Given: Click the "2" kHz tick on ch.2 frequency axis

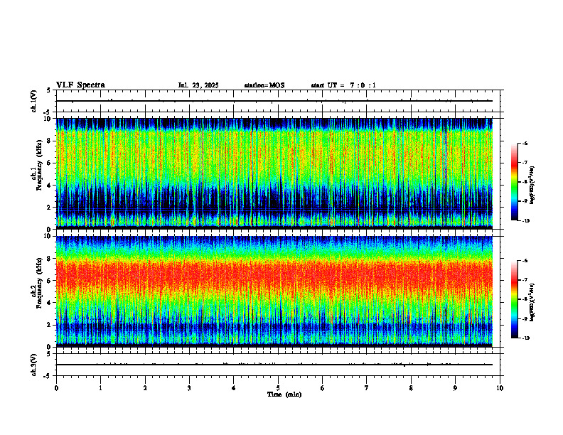Looking at the screenshot, I should [x=50, y=325].
